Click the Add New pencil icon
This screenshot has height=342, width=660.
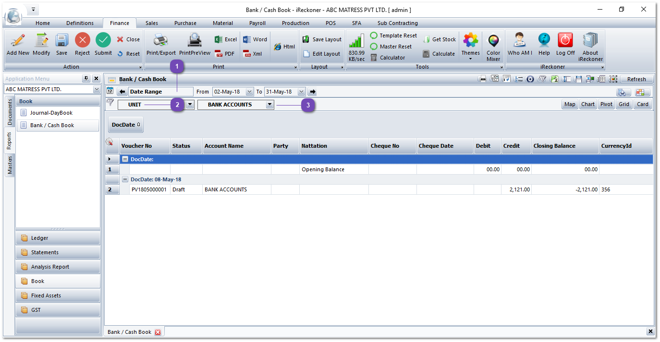click(x=18, y=41)
